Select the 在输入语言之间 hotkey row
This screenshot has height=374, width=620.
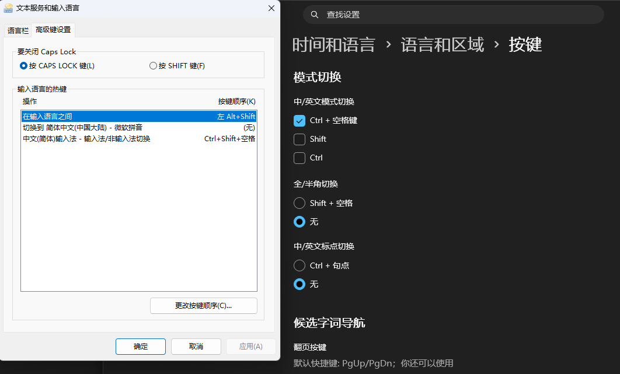(139, 116)
